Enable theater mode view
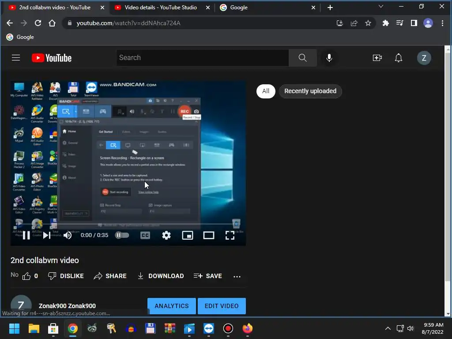This screenshot has width=452, height=339. 209,236
